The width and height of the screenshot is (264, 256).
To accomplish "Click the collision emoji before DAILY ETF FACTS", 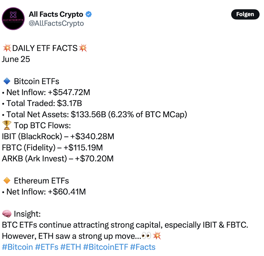I will [7, 48].
